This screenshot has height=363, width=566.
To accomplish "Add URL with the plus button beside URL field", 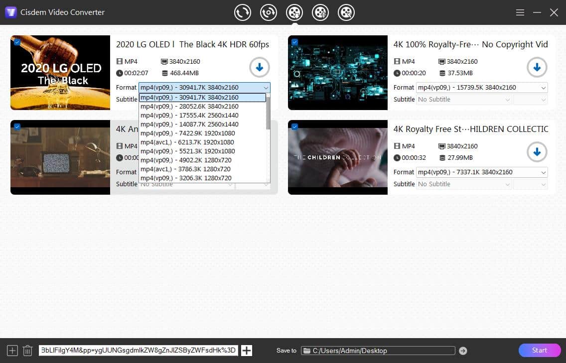I will tap(247, 351).
